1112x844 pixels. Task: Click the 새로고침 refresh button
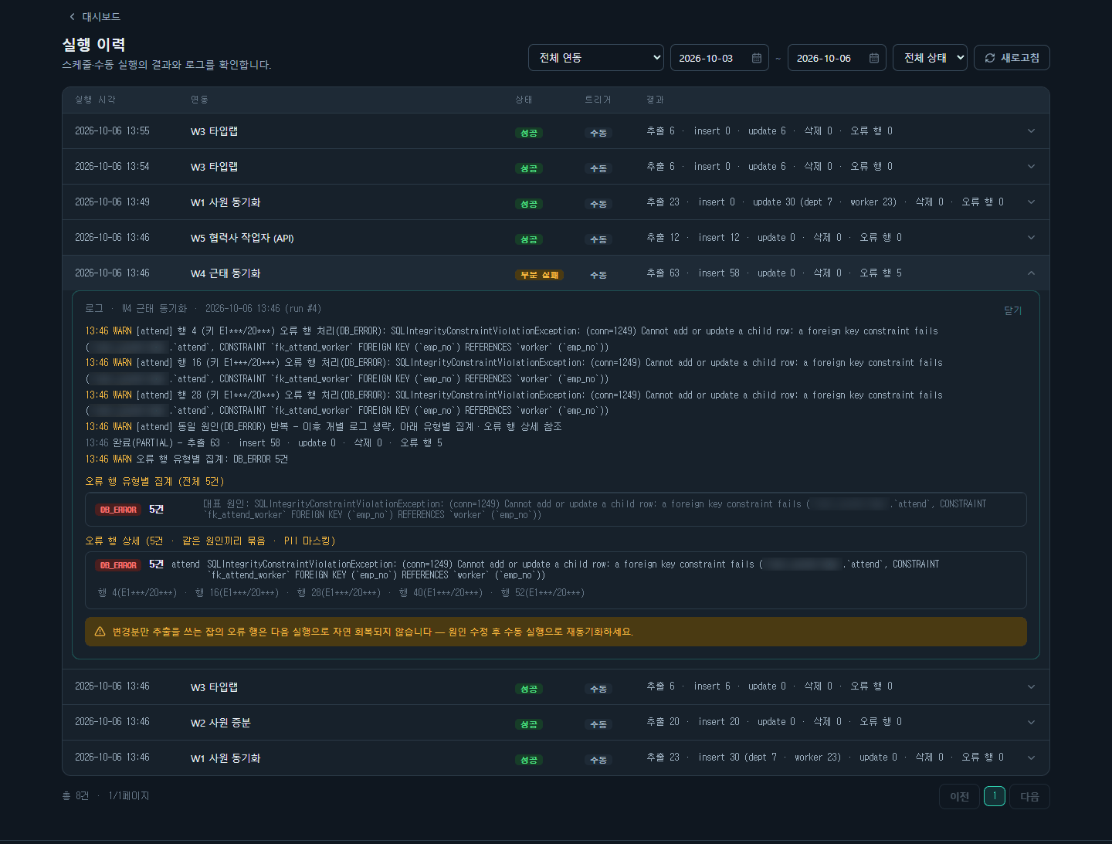coord(1012,58)
